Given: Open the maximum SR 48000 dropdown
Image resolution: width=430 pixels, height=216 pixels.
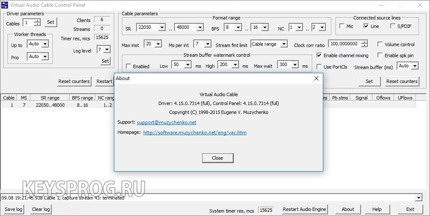Looking at the screenshot, I should 200,27.
